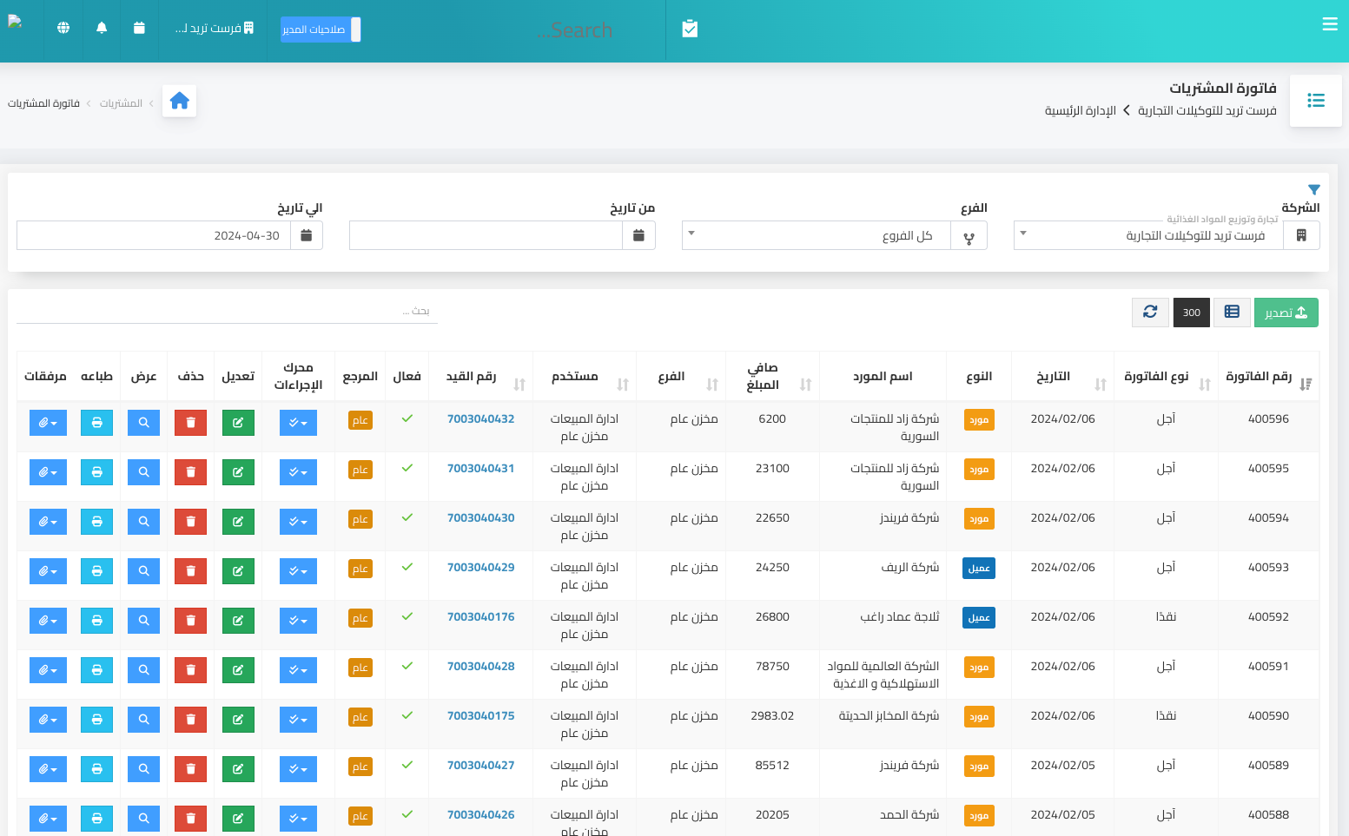View invoice 400590 details

pyautogui.click(x=143, y=720)
